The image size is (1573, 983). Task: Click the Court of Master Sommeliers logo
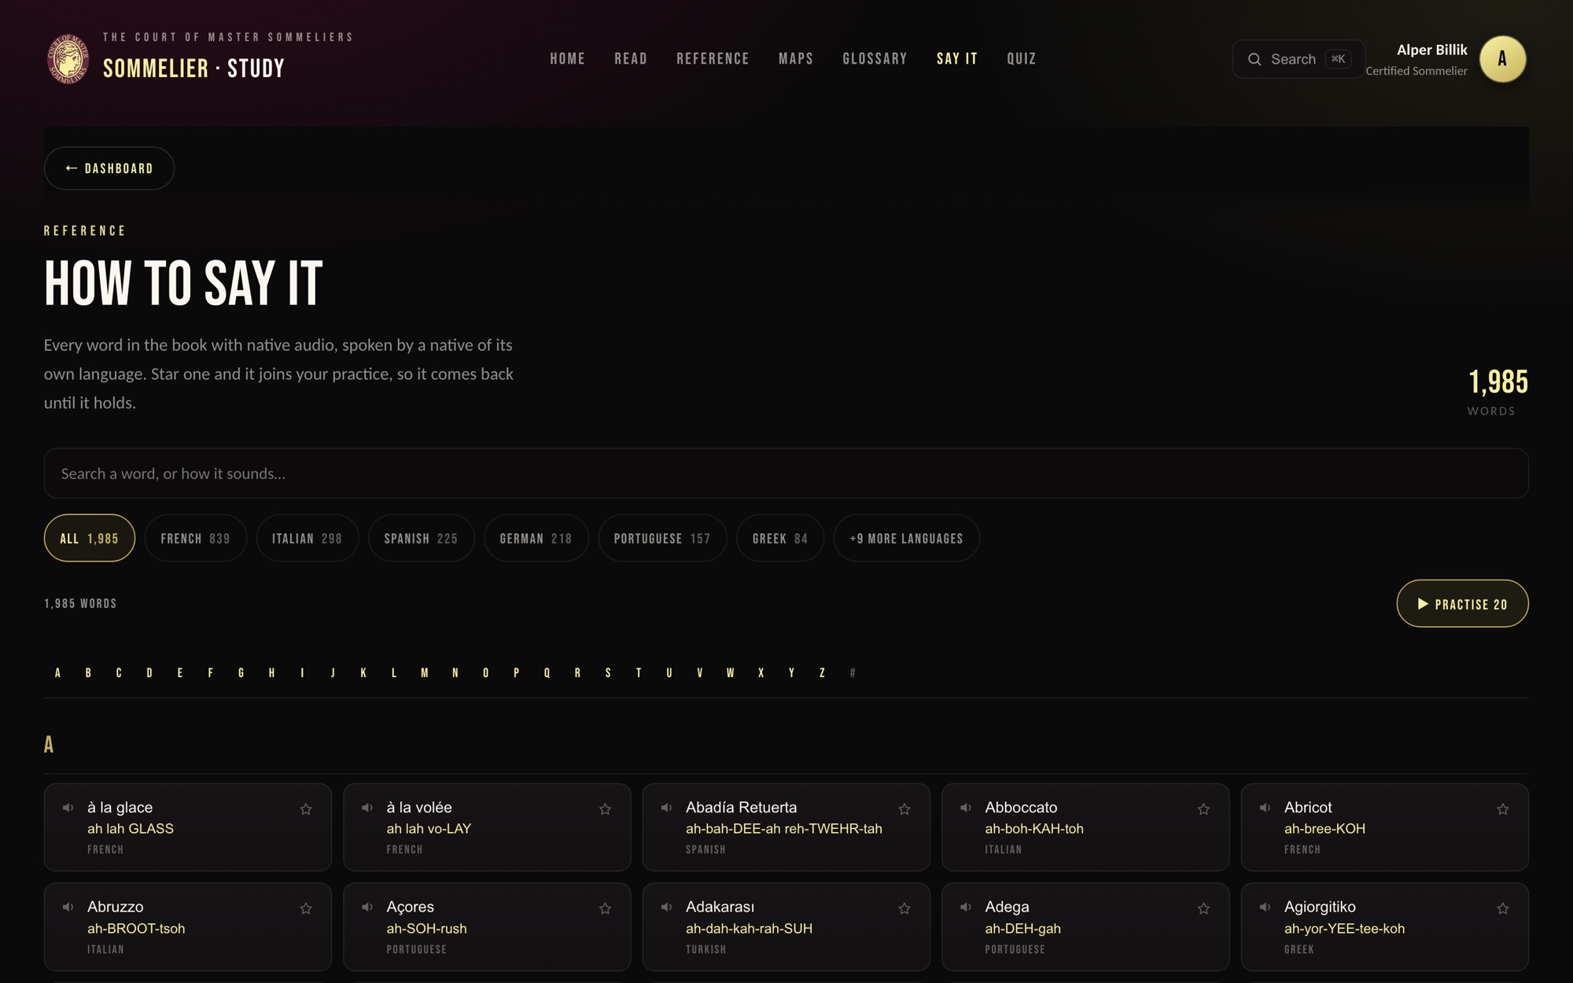pos(68,59)
